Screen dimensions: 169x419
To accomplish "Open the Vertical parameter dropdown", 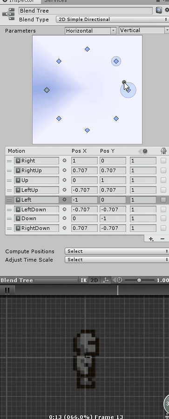I will (144, 30).
